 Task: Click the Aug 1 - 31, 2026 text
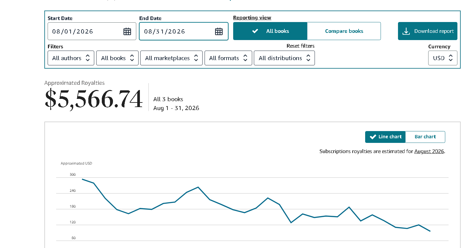176,108
